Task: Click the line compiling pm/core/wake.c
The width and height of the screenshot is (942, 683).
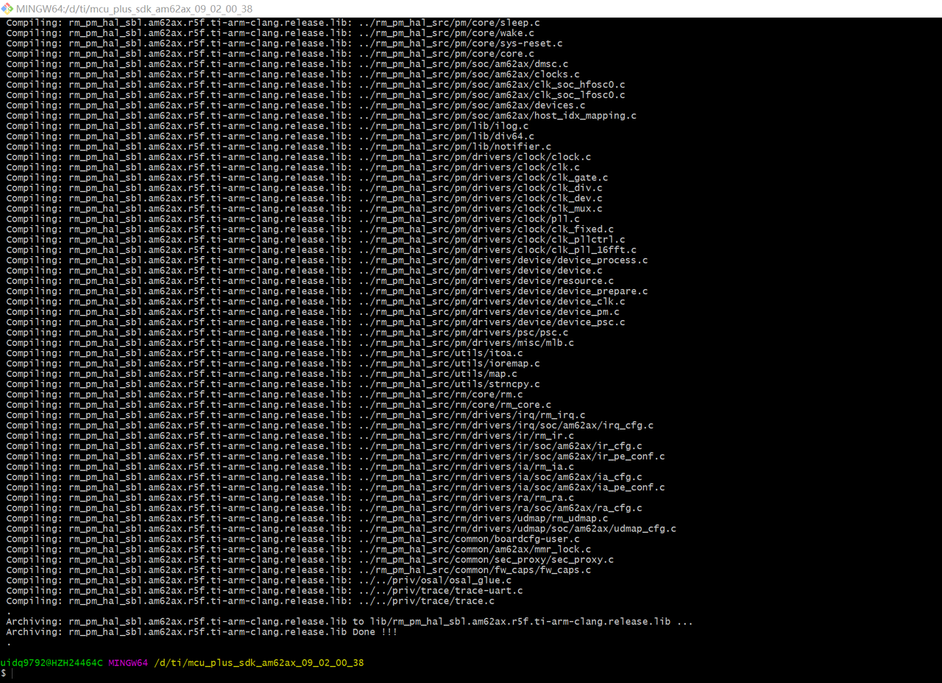Action: 270,33
